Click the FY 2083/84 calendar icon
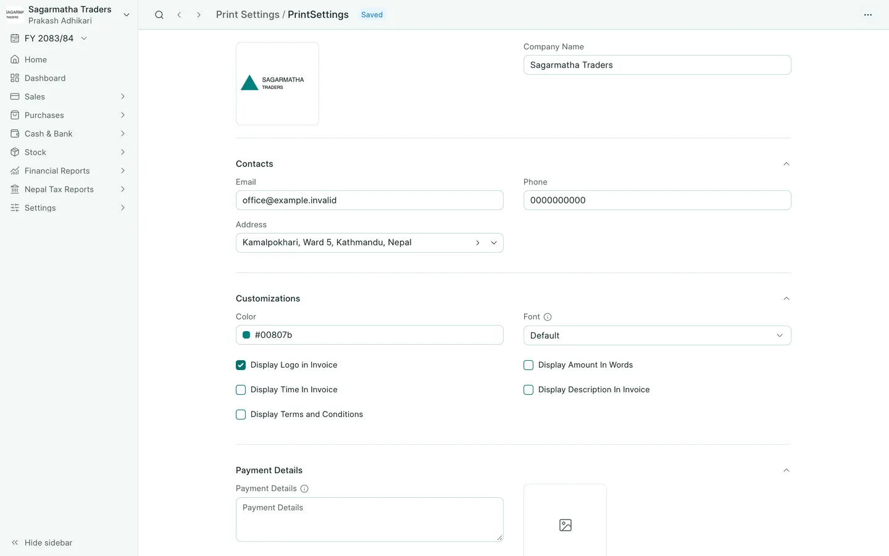889x556 pixels. [x=15, y=38]
